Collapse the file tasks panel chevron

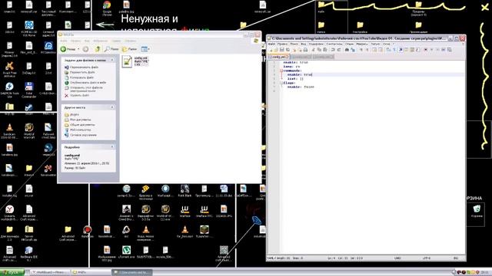coord(112,60)
